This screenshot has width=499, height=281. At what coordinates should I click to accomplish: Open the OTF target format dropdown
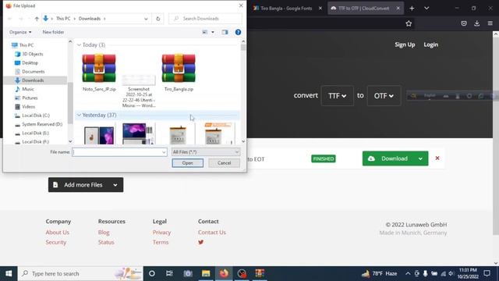[x=384, y=95]
